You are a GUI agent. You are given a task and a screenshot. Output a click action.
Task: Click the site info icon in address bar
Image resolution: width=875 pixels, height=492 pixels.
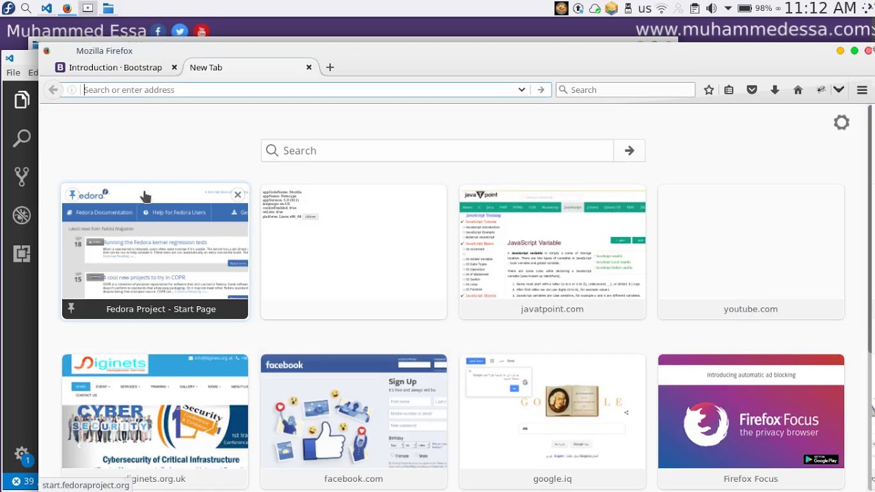point(72,90)
